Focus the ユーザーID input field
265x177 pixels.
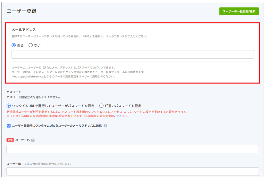click(133, 172)
